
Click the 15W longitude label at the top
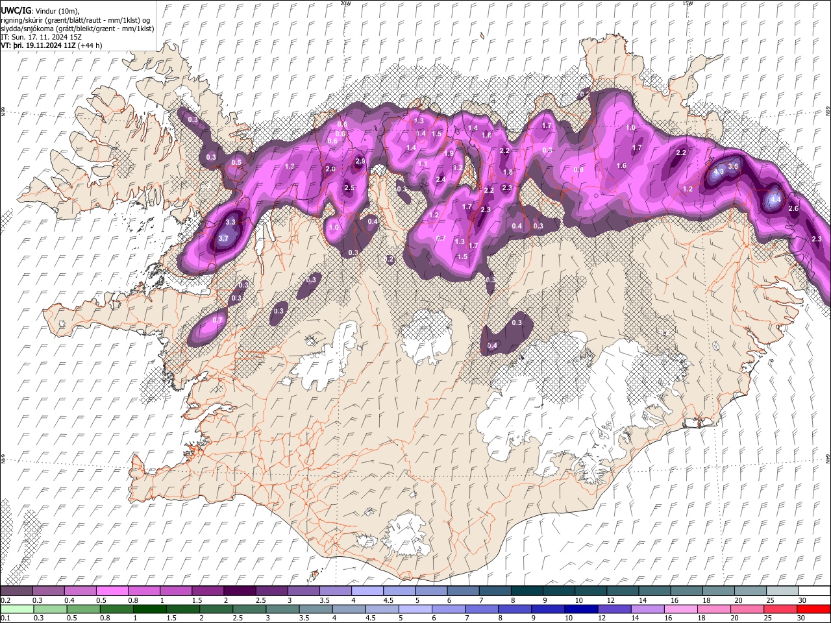coord(688,3)
